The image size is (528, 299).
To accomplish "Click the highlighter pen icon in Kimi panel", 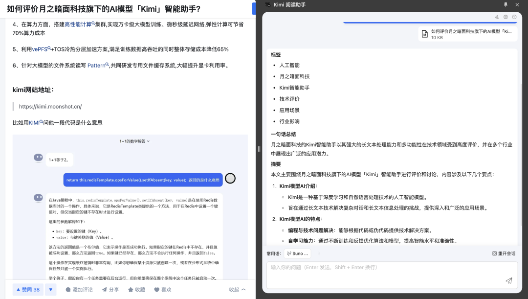I will click(x=497, y=17).
